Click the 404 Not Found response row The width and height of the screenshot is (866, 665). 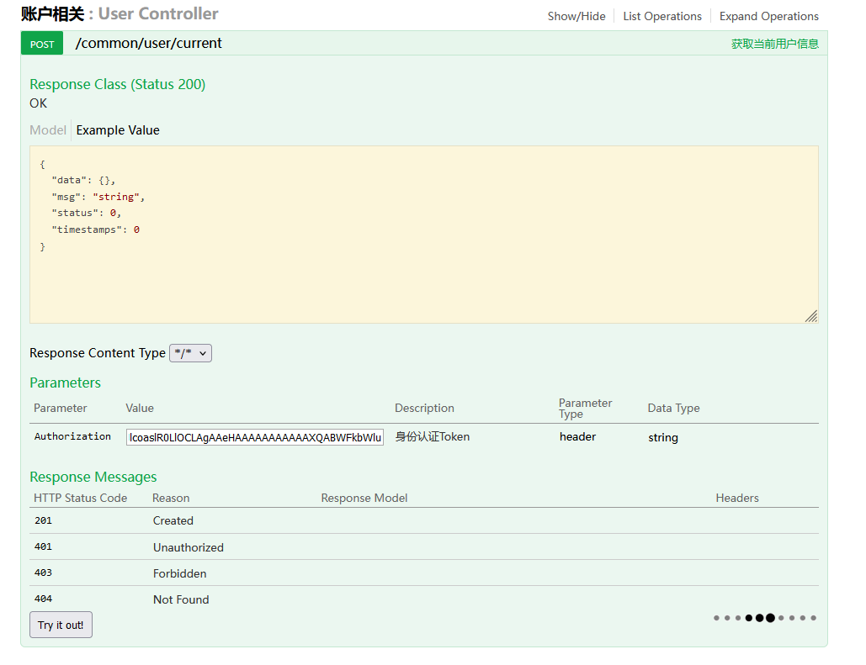(180, 599)
